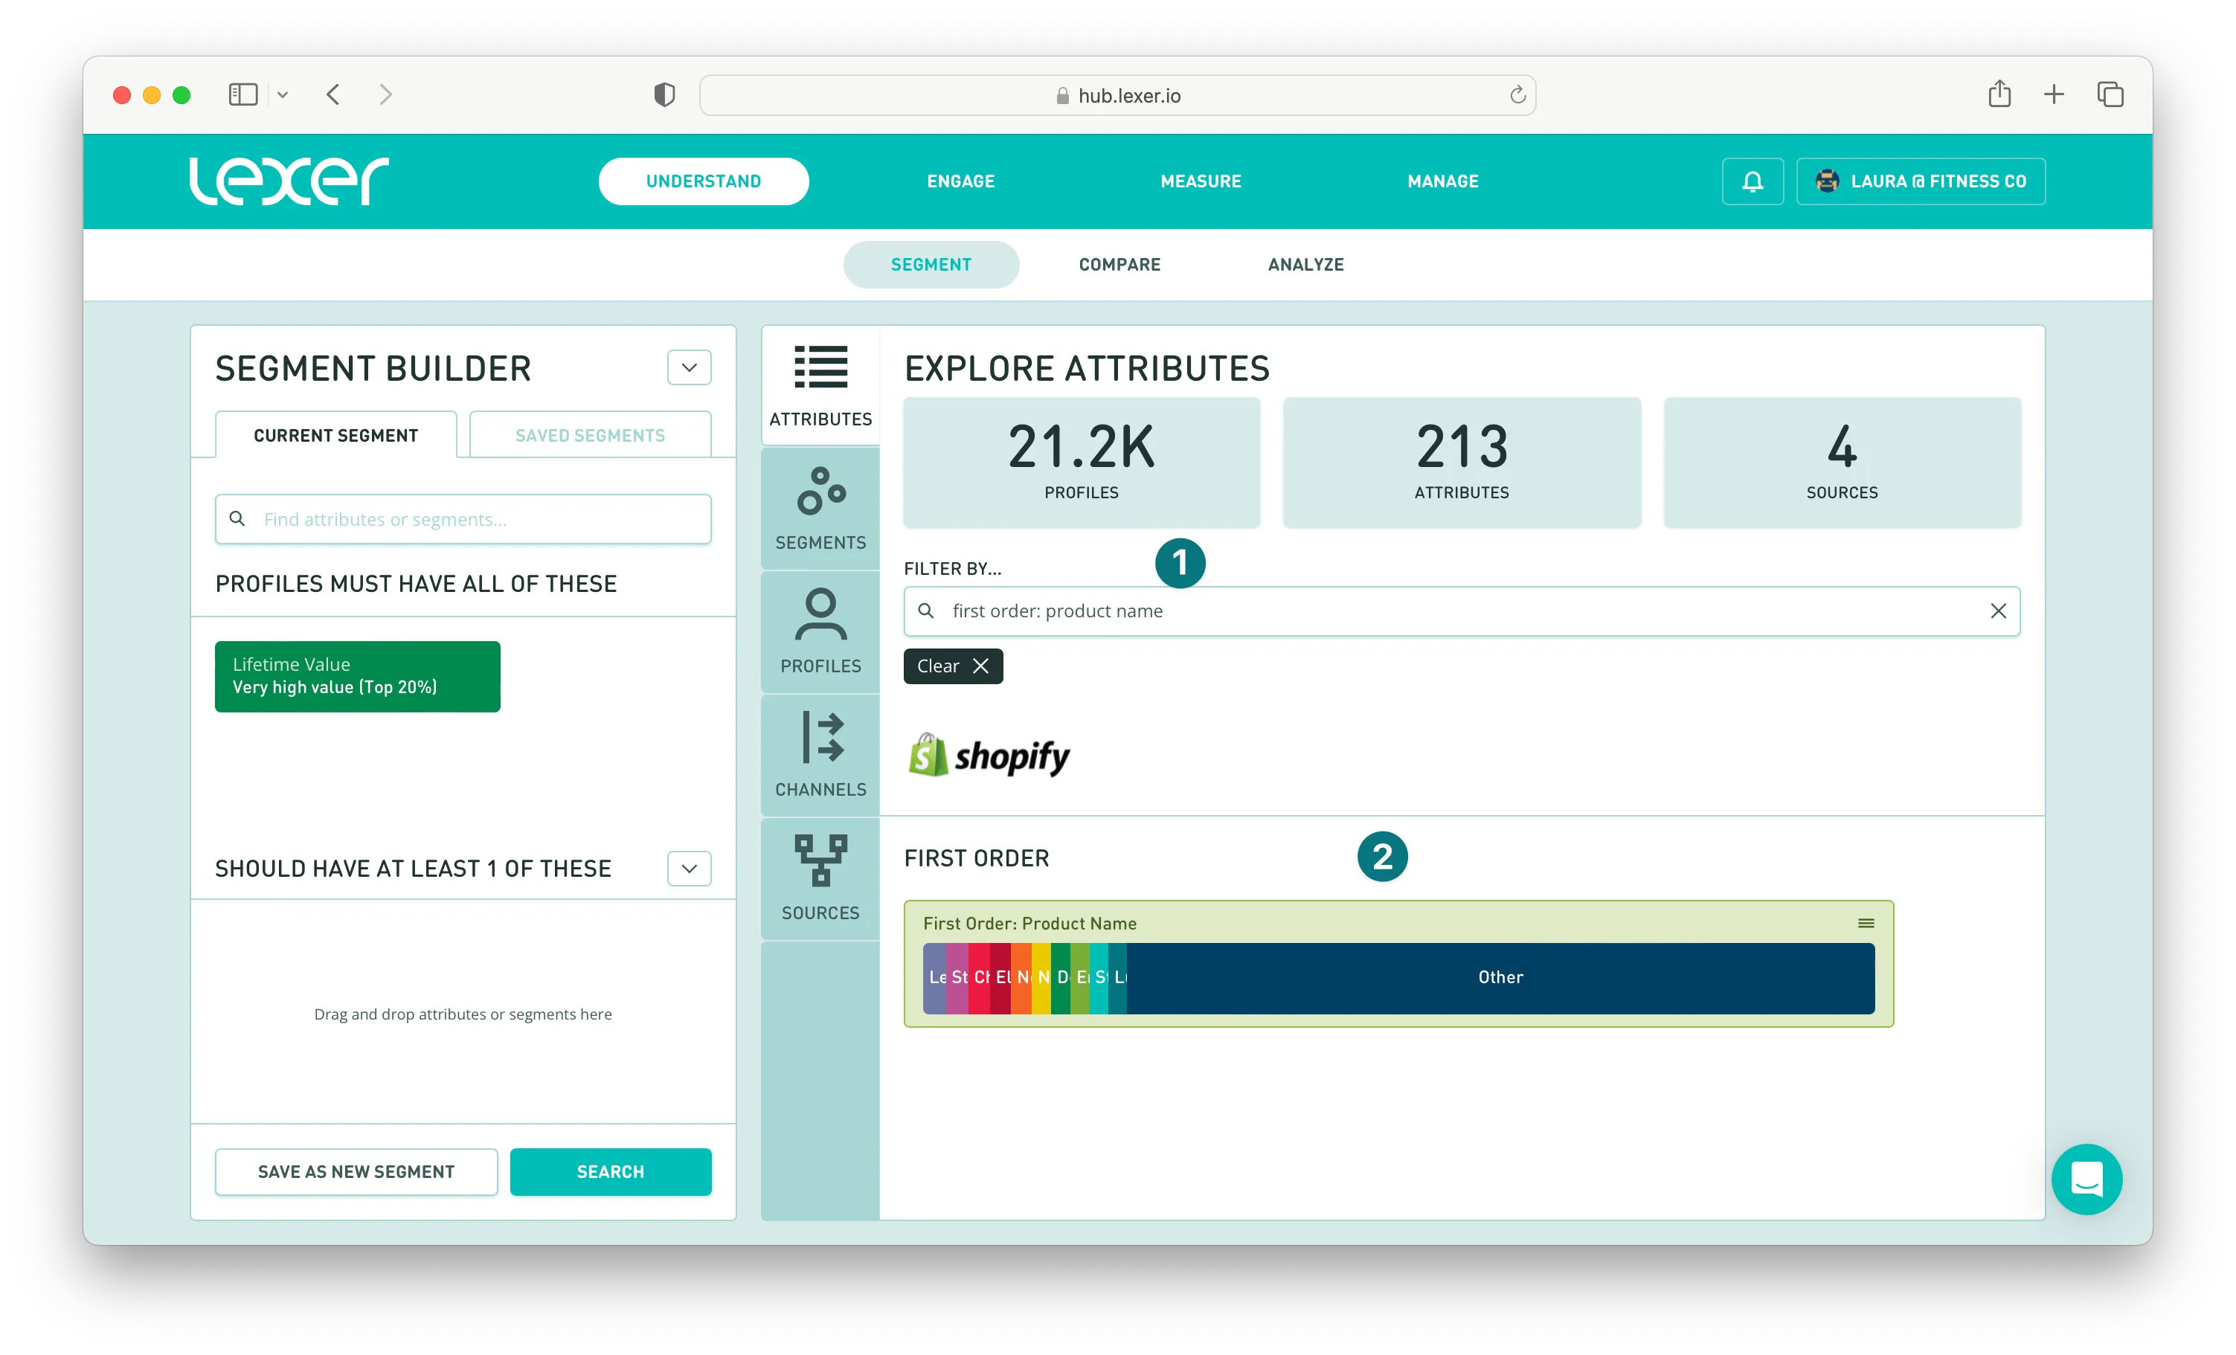2236x1355 pixels.
Task: Switch to the Saved Segments tab
Action: coord(590,436)
